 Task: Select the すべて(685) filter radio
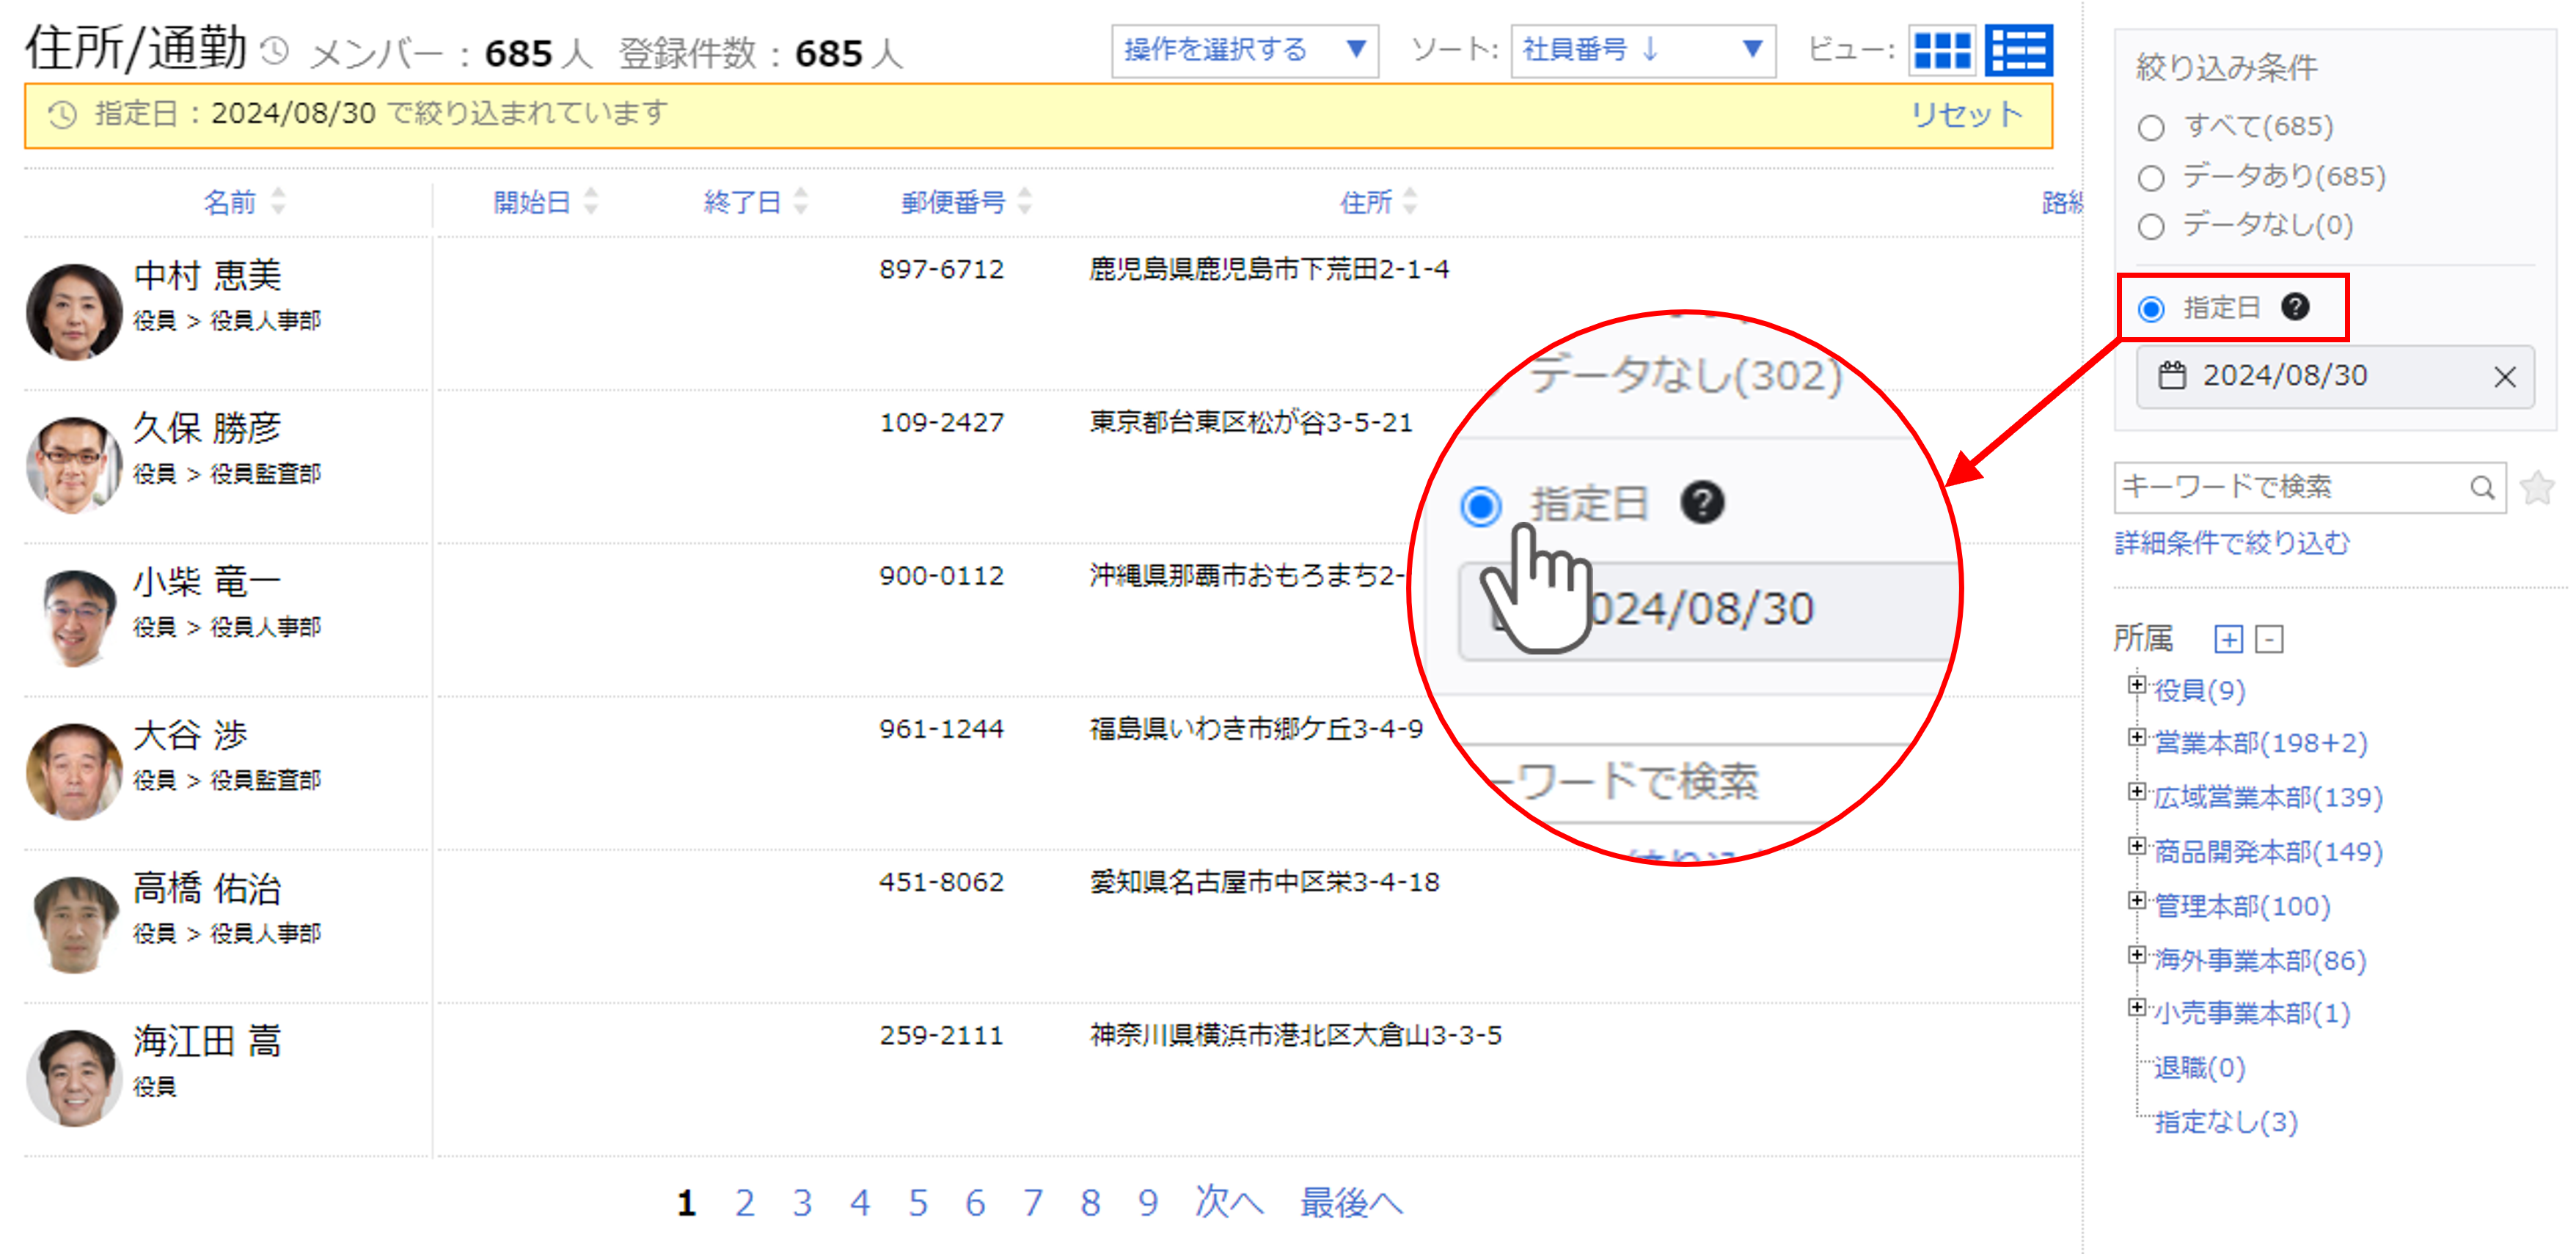pyautogui.click(x=2151, y=128)
